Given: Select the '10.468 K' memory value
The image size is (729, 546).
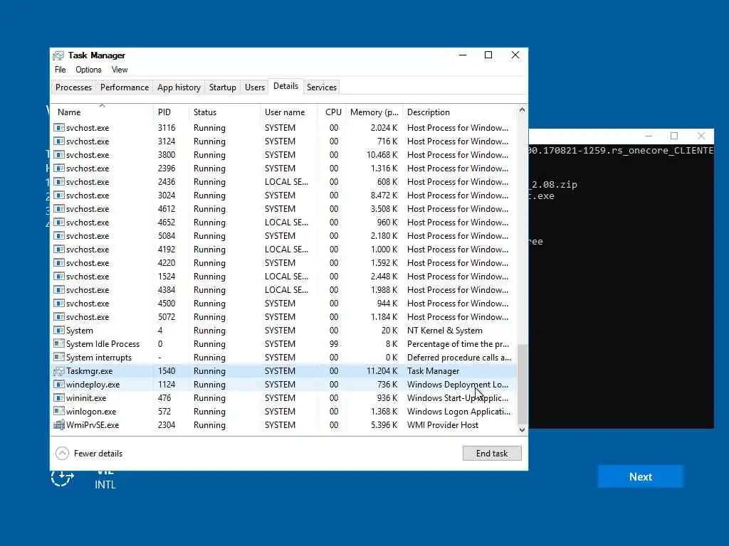Looking at the screenshot, I should [x=382, y=154].
